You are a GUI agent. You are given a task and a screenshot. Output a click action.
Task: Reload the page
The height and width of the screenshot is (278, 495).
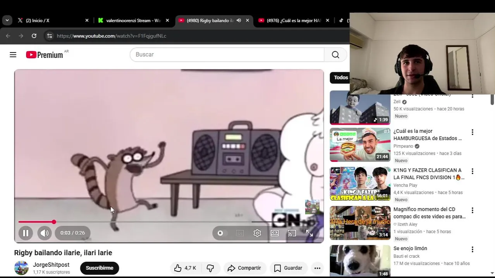[34, 36]
